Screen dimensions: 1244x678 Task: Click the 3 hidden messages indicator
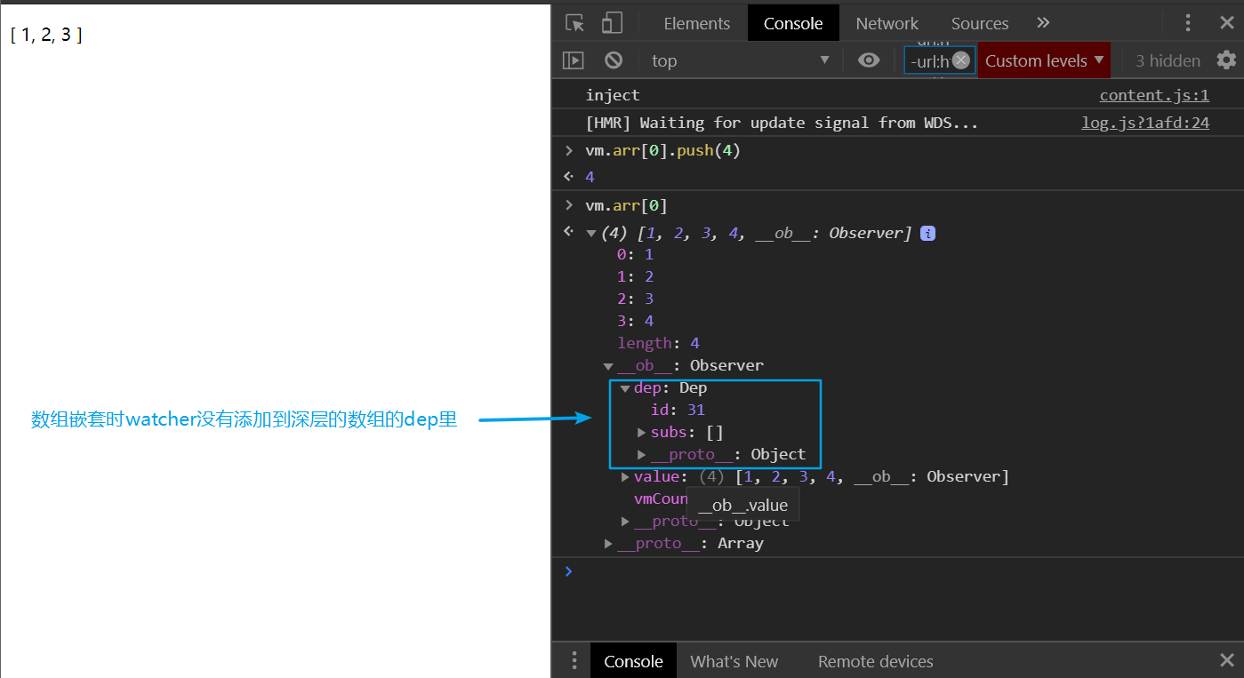point(1168,60)
